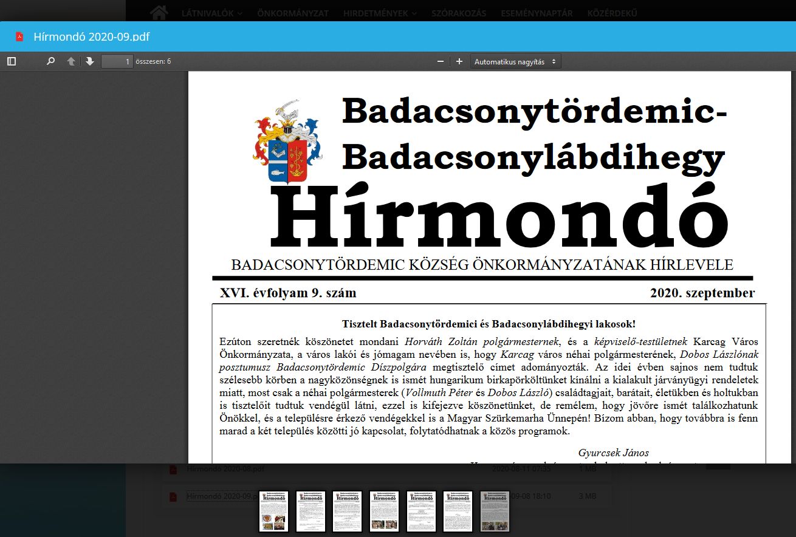The image size is (796, 537).
Task: Open ÖNKORMÁNYZAT menu item in background website
Action: pos(293,13)
